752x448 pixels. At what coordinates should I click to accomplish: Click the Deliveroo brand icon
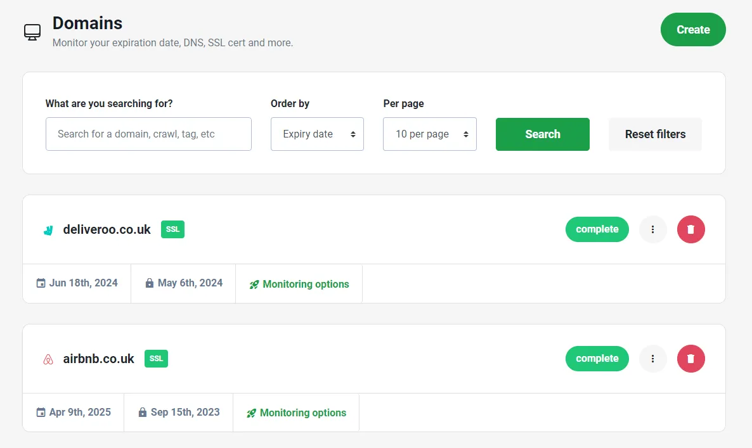[x=48, y=229]
